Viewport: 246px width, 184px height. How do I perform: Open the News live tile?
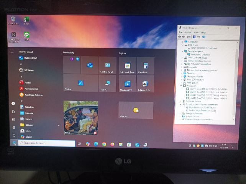pyautogui.click(x=80, y=118)
